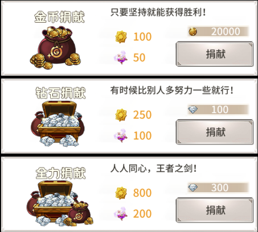Select the 全力捐献 chest and coin bag illustration
Screen dimensions: 258x232
(60, 204)
